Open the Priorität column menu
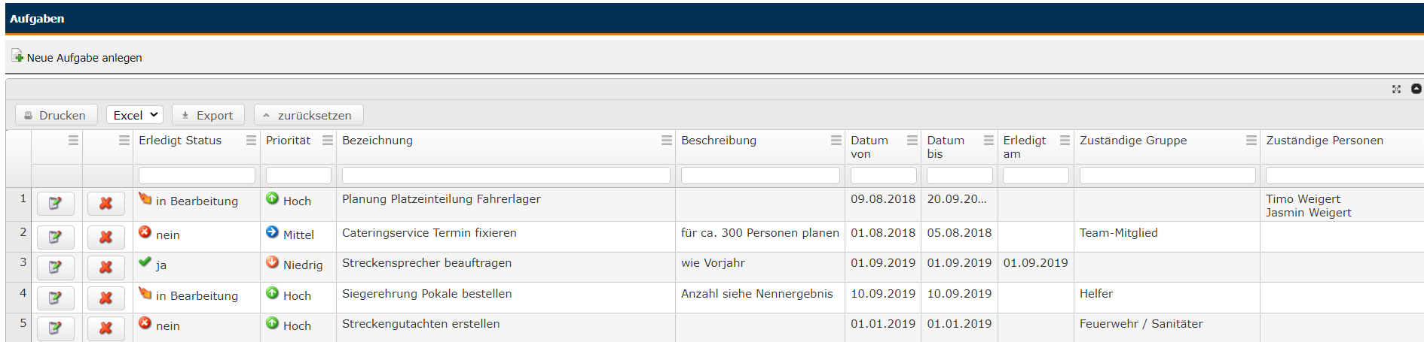1424x342 pixels. pos(327,140)
